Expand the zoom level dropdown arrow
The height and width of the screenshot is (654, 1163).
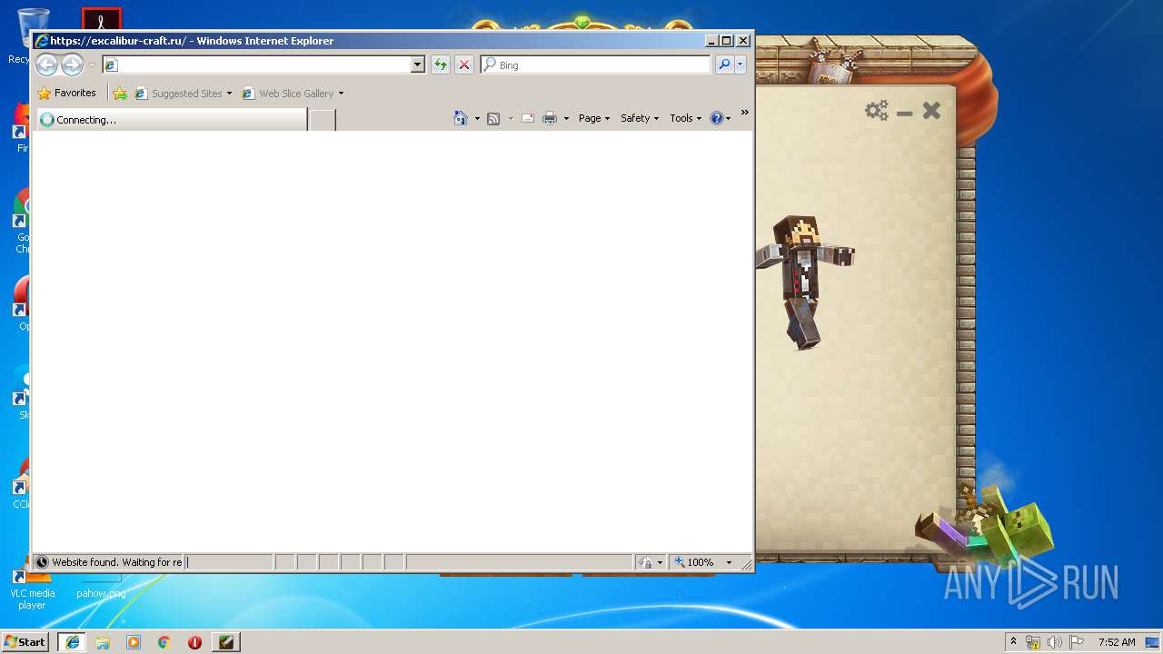pyautogui.click(x=729, y=562)
